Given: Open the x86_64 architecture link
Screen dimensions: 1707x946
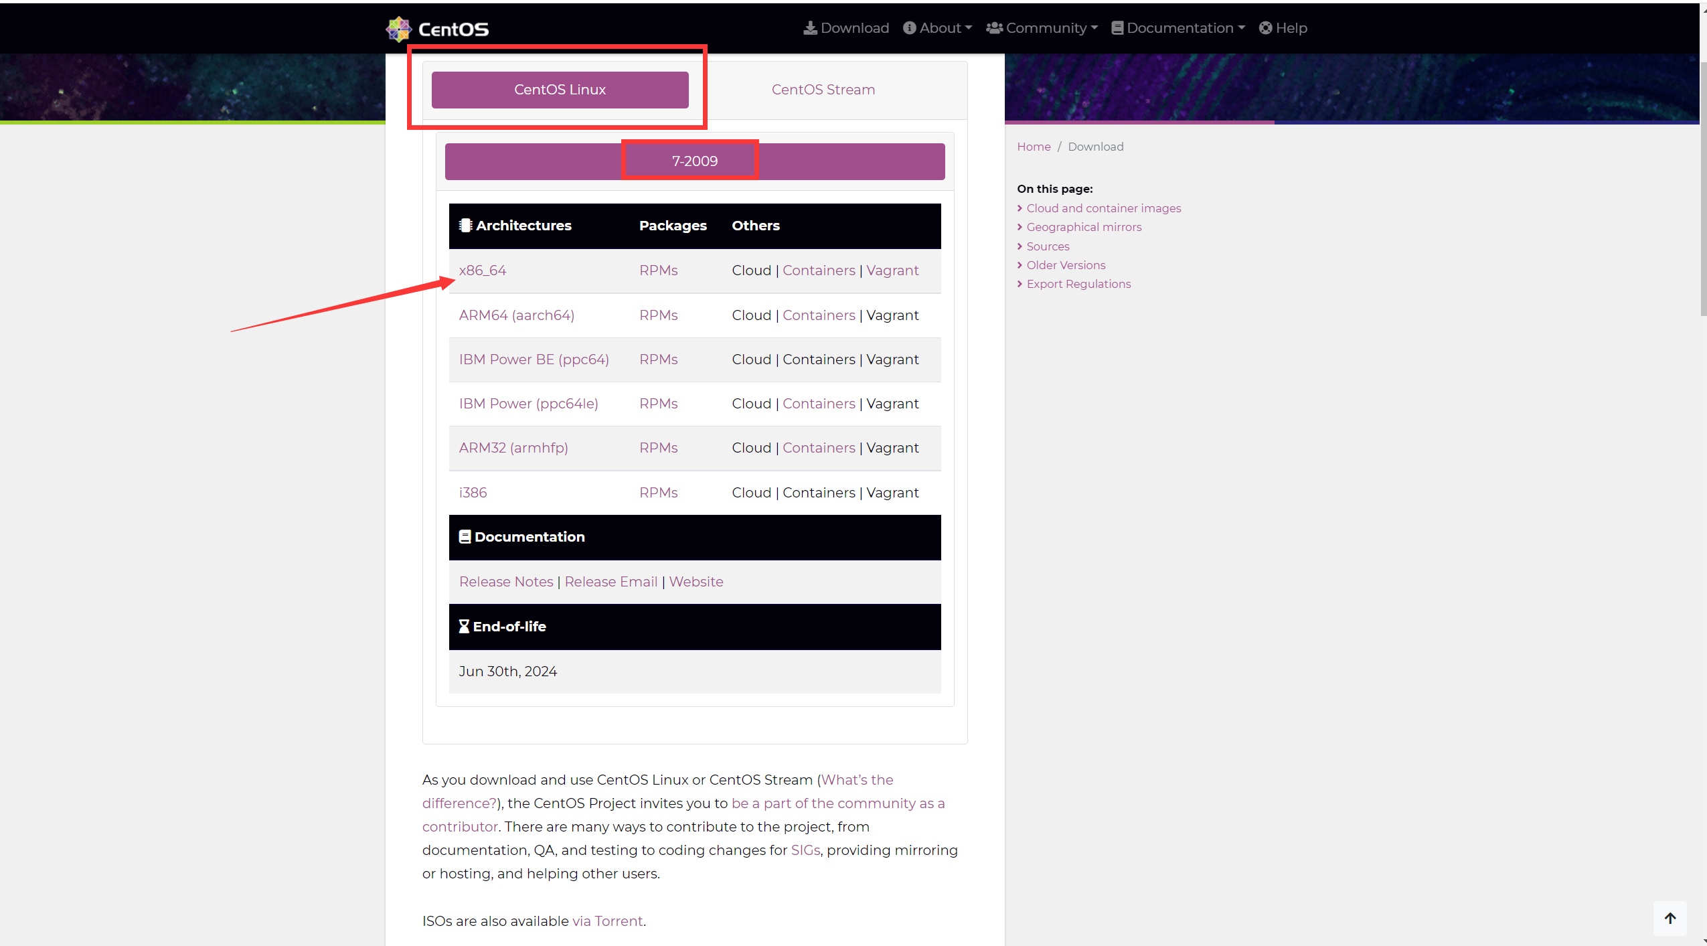Looking at the screenshot, I should [x=482, y=270].
